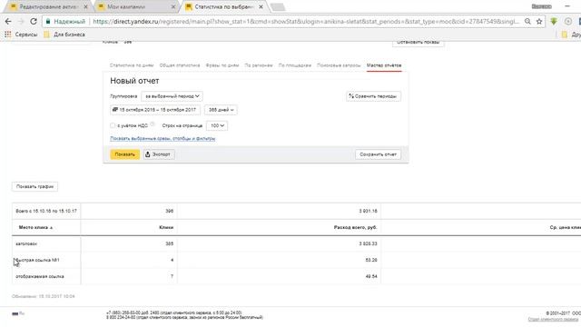581x327 pixels.
Task: Click Сохранить отчет button
Action: click(x=378, y=154)
